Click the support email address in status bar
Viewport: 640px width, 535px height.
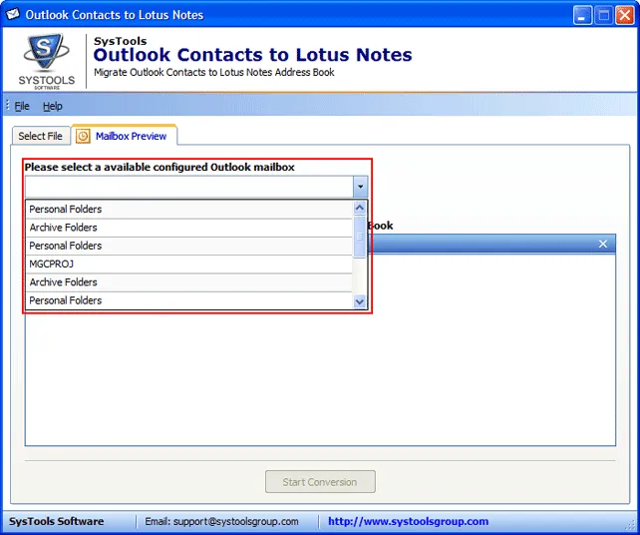point(236,521)
